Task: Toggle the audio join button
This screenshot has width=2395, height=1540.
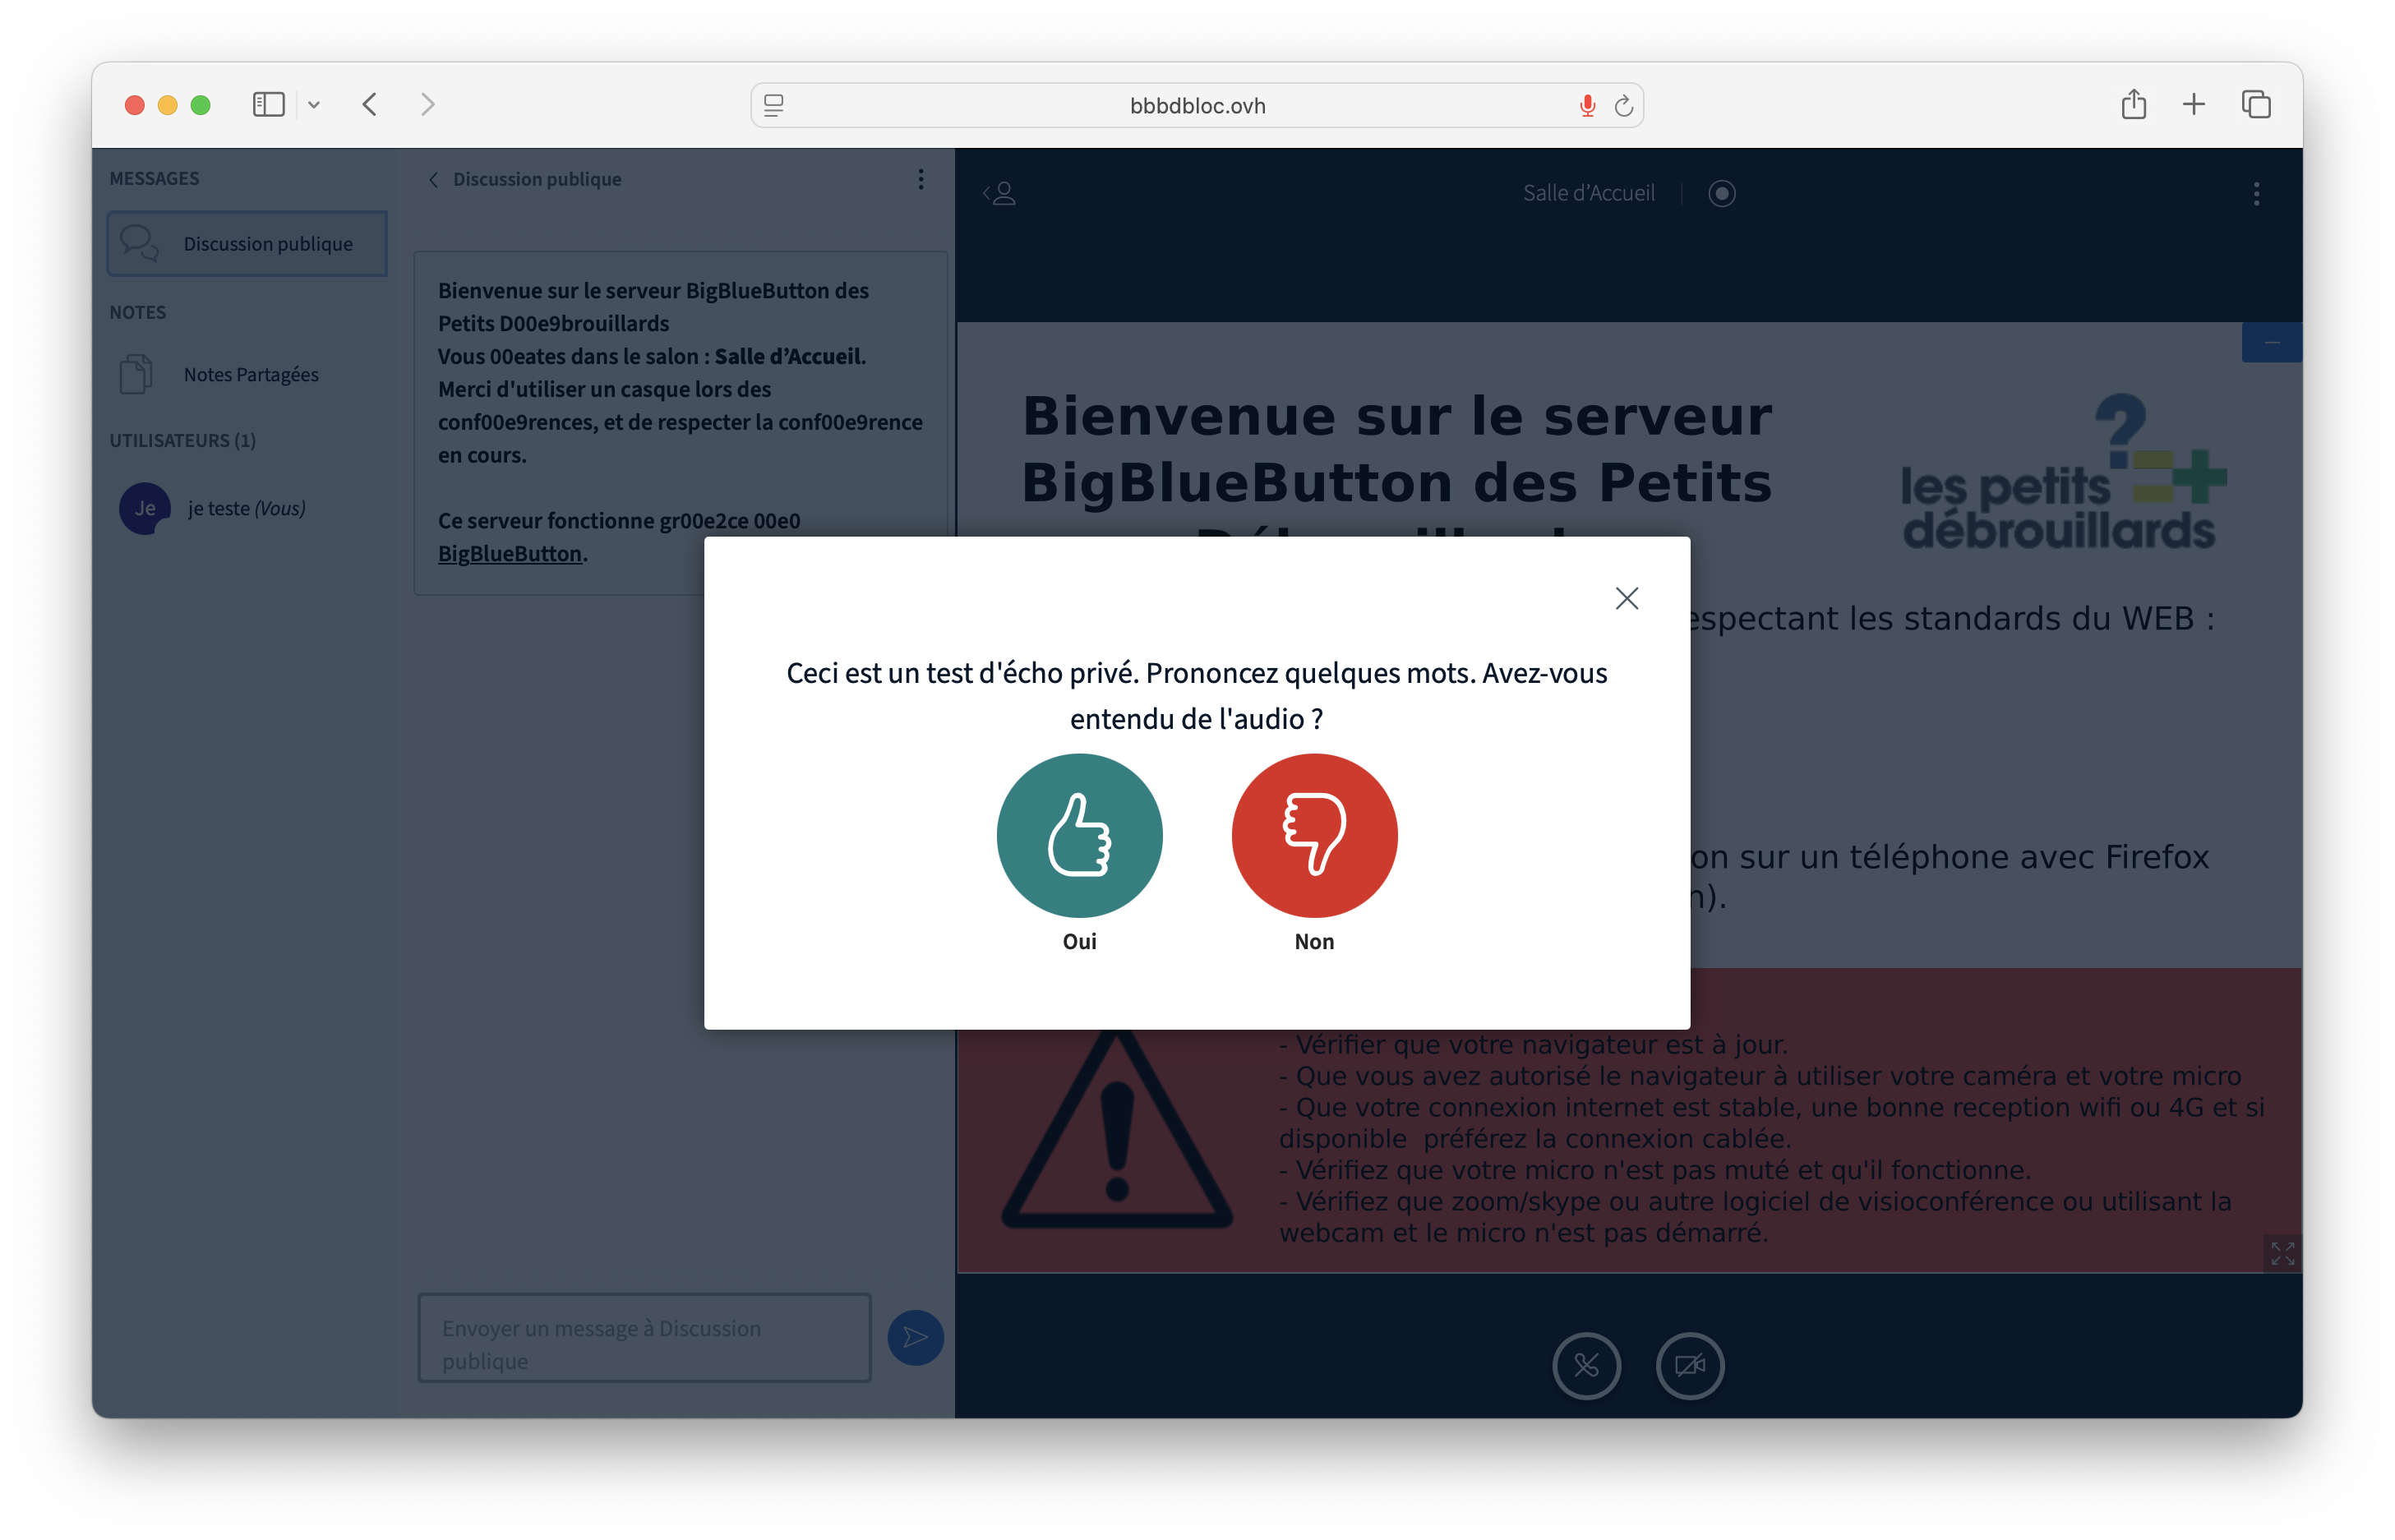Action: [1586, 1365]
